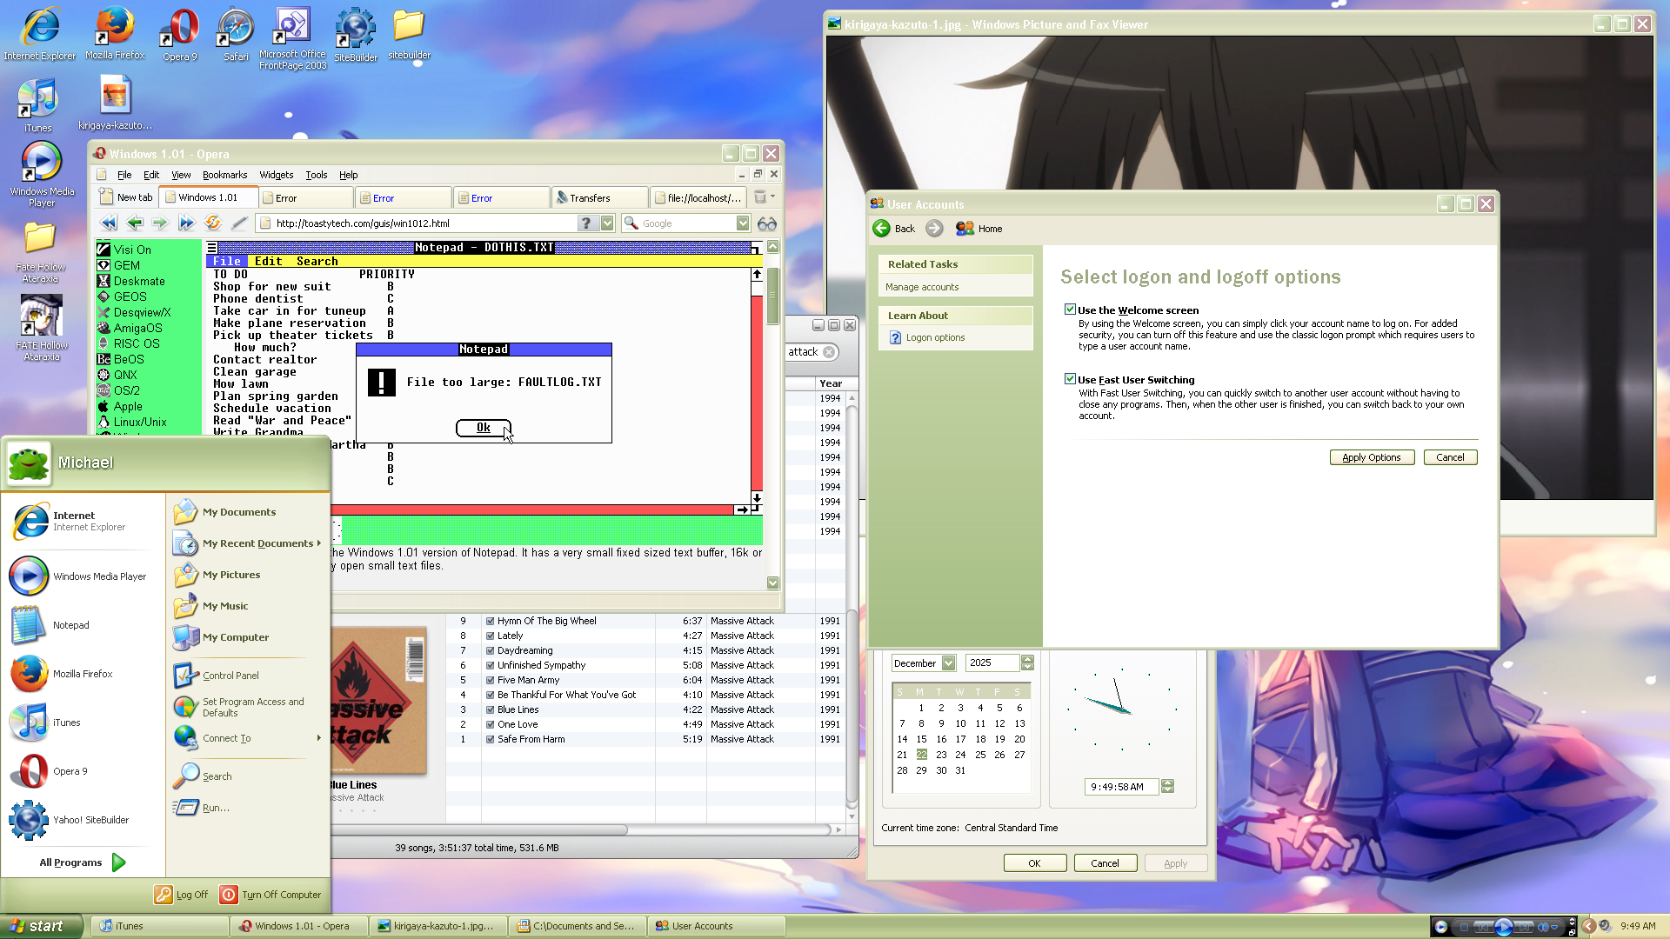The image size is (1670, 939).
Task: Increase the year with the spinner
Action: [1027, 659]
